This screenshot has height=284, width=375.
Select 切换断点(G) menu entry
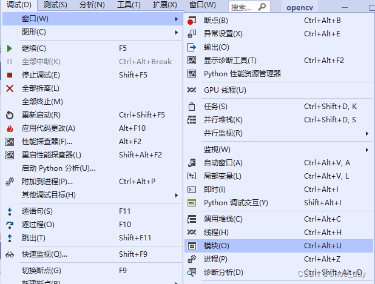pyautogui.click(x=41, y=271)
